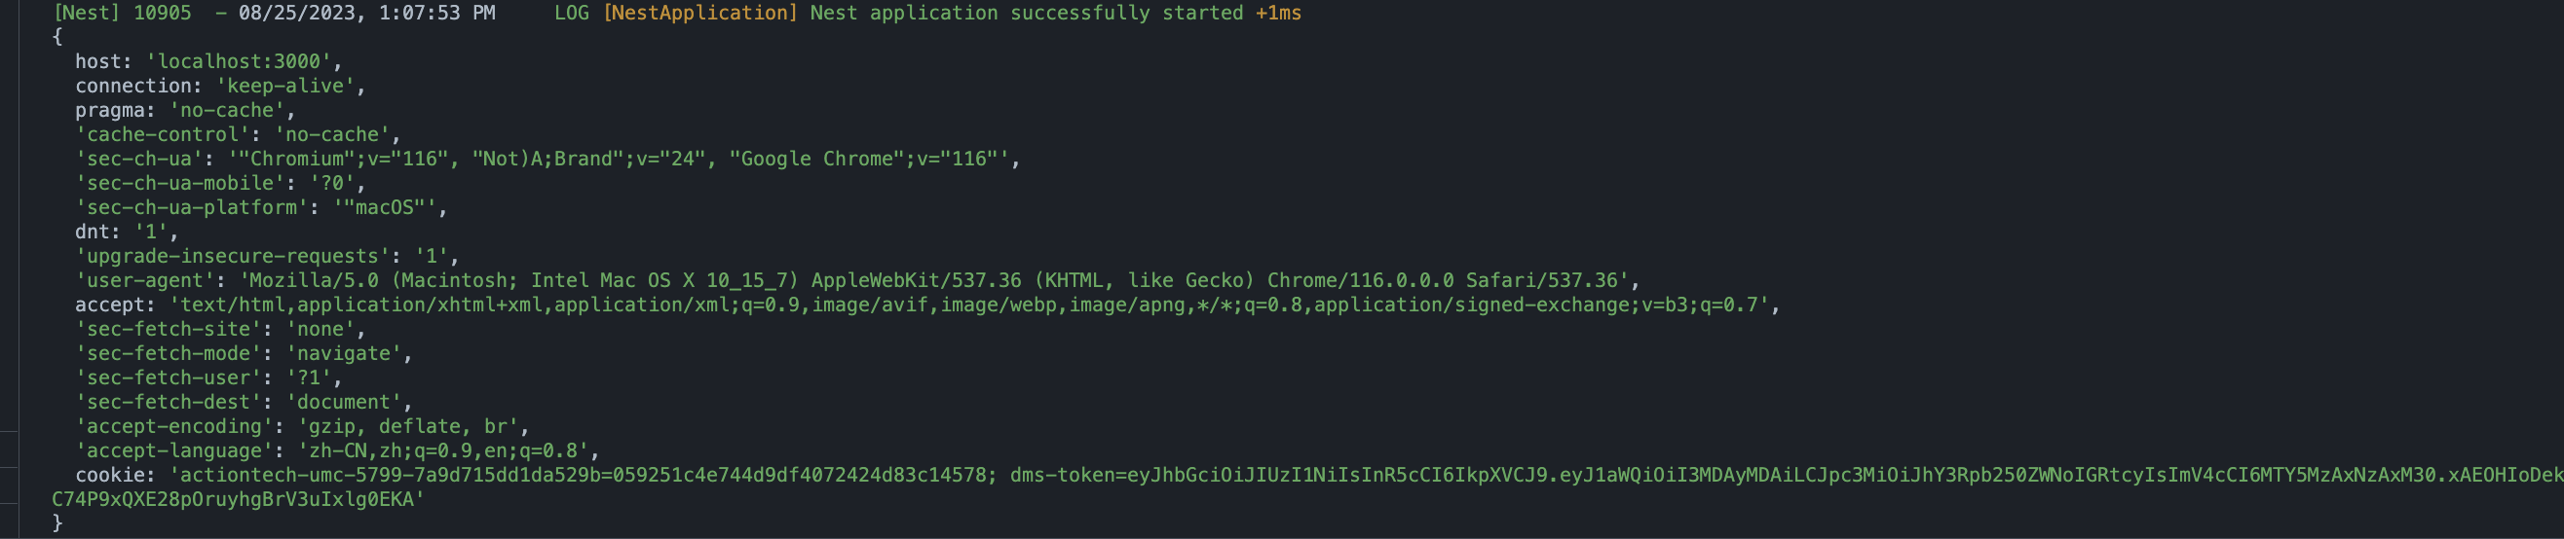Screen dimensions: 2564x539
Task: Click the 'navigate' sec-fetch-mode value
Action: pos(343,353)
